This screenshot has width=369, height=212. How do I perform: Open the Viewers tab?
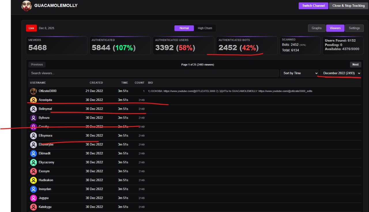[x=335, y=28]
